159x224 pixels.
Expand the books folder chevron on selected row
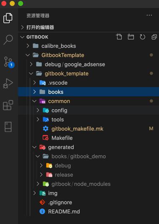click(35, 92)
